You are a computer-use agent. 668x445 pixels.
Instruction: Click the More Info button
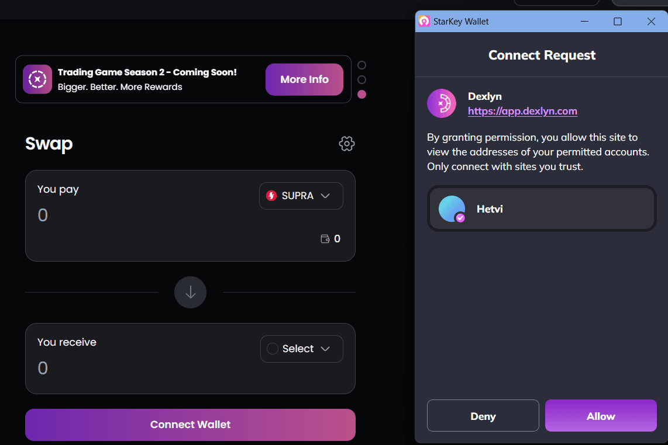tap(304, 79)
